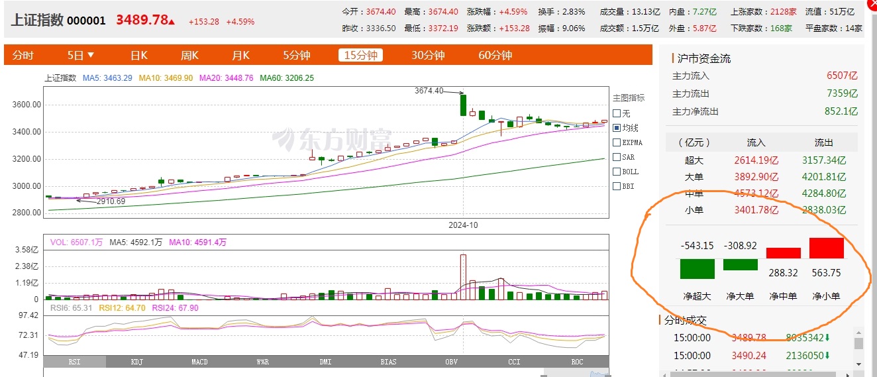Select the highlighted 15分钟 period tab

[360, 55]
